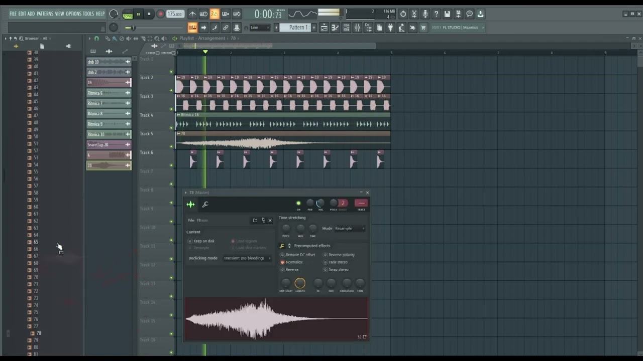643x361 pixels.
Task: Click the red record button
Action: click(160, 14)
